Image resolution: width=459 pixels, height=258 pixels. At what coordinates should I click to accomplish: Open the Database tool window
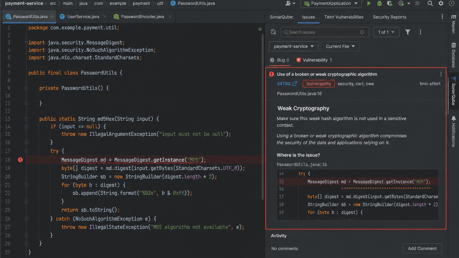pos(453,56)
